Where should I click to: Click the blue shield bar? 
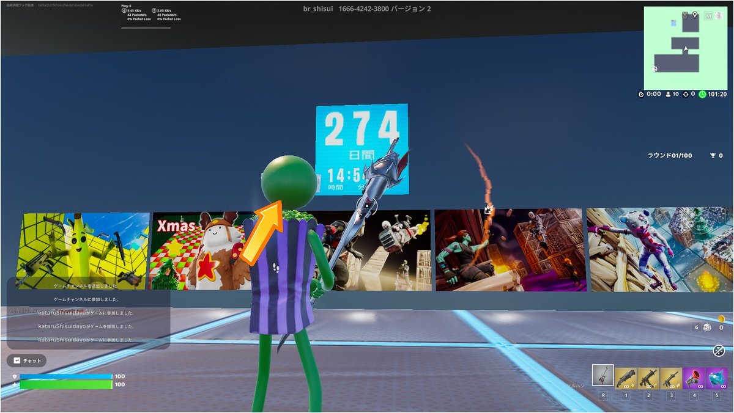point(66,377)
